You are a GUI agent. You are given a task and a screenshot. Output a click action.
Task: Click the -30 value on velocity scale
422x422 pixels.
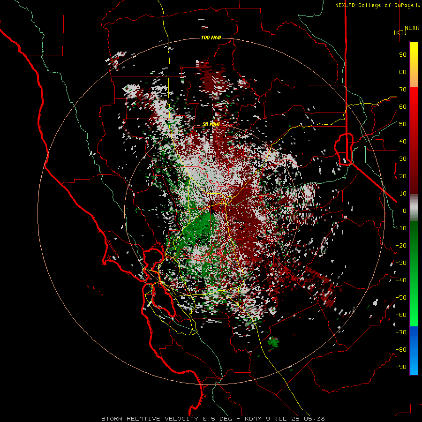(x=401, y=263)
